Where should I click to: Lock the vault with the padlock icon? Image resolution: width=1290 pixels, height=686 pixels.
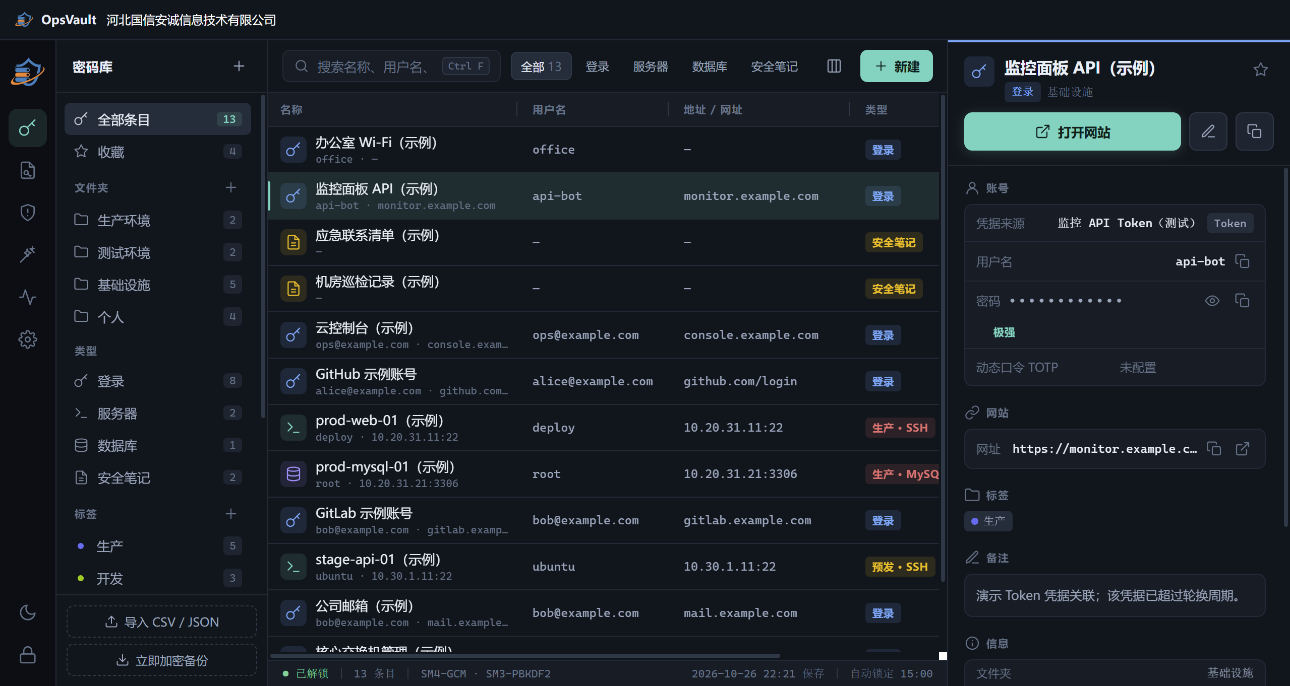[x=28, y=655]
